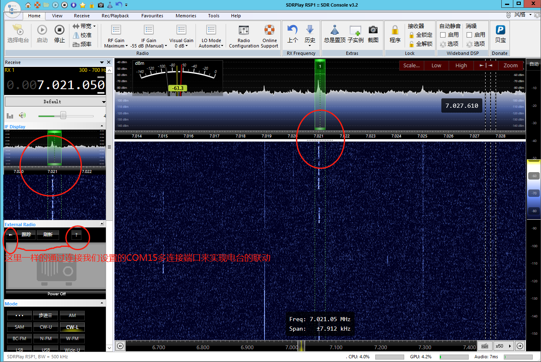Click the volume slider in the Receive panel
The image size is (541, 362).
tap(66, 116)
